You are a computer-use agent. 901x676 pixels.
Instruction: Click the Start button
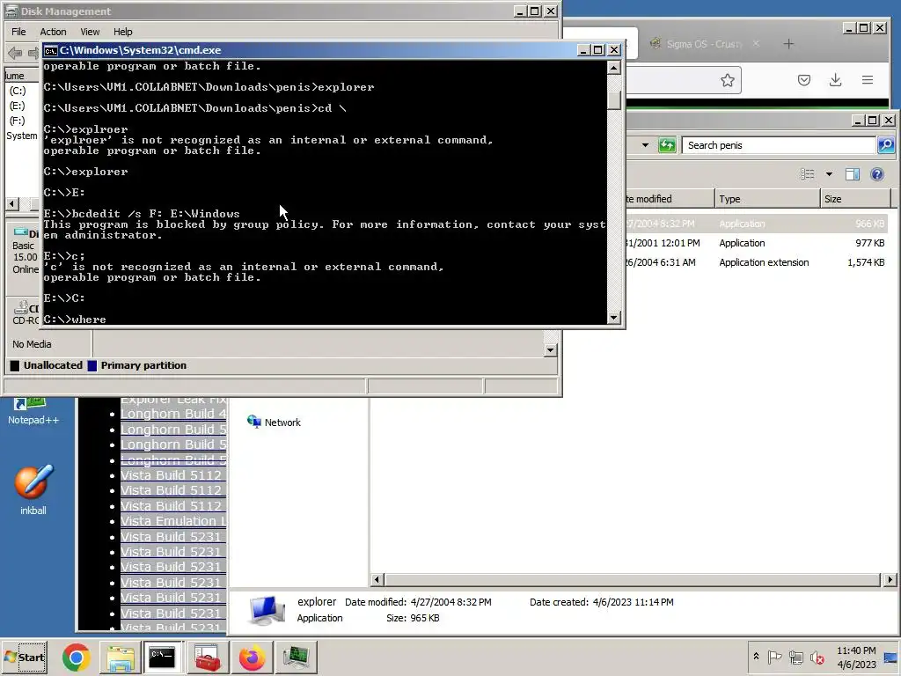point(24,657)
